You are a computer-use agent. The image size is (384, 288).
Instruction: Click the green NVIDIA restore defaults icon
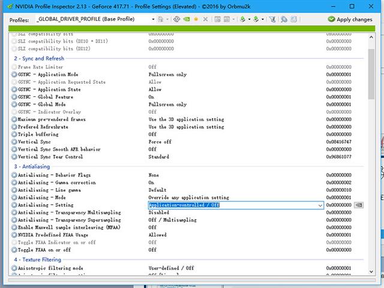tap(187, 19)
